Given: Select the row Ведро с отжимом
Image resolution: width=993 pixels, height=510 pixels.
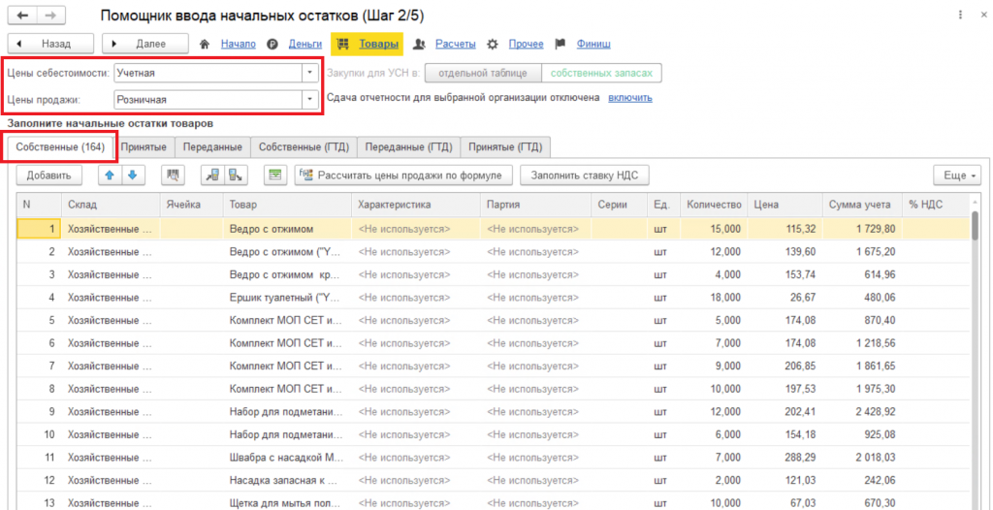Looking at the screenshot, I should coord(493,229).
